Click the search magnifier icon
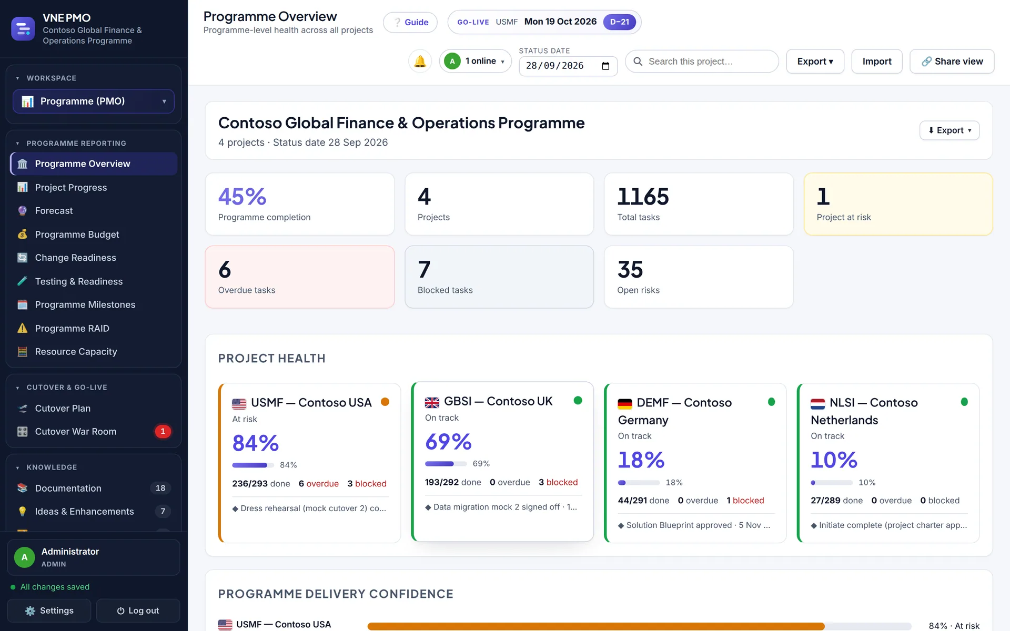 (x=638, y=62)
